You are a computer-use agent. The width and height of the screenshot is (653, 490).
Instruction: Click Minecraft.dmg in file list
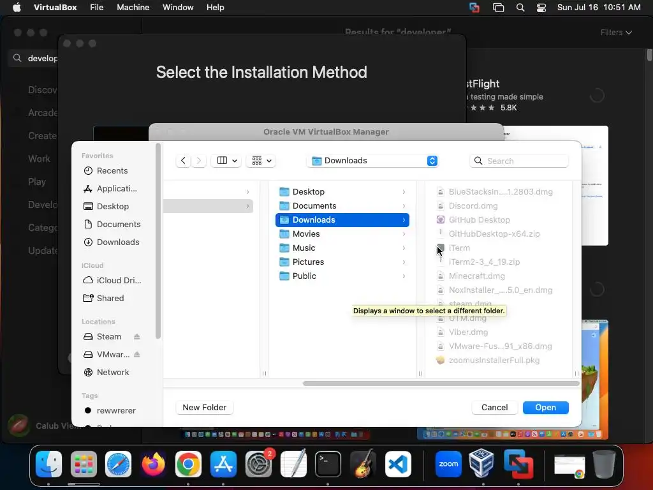tap(476, 276)
